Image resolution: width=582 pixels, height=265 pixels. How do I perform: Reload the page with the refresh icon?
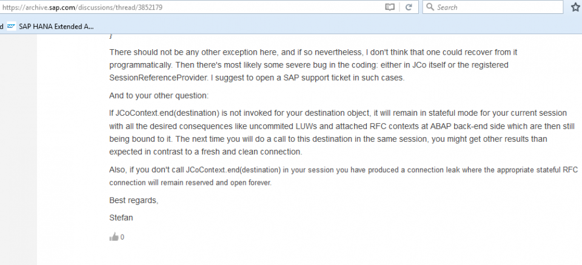(x=409, y=7)
